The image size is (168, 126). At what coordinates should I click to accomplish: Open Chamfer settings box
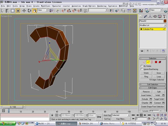click(x=151, y=103)
